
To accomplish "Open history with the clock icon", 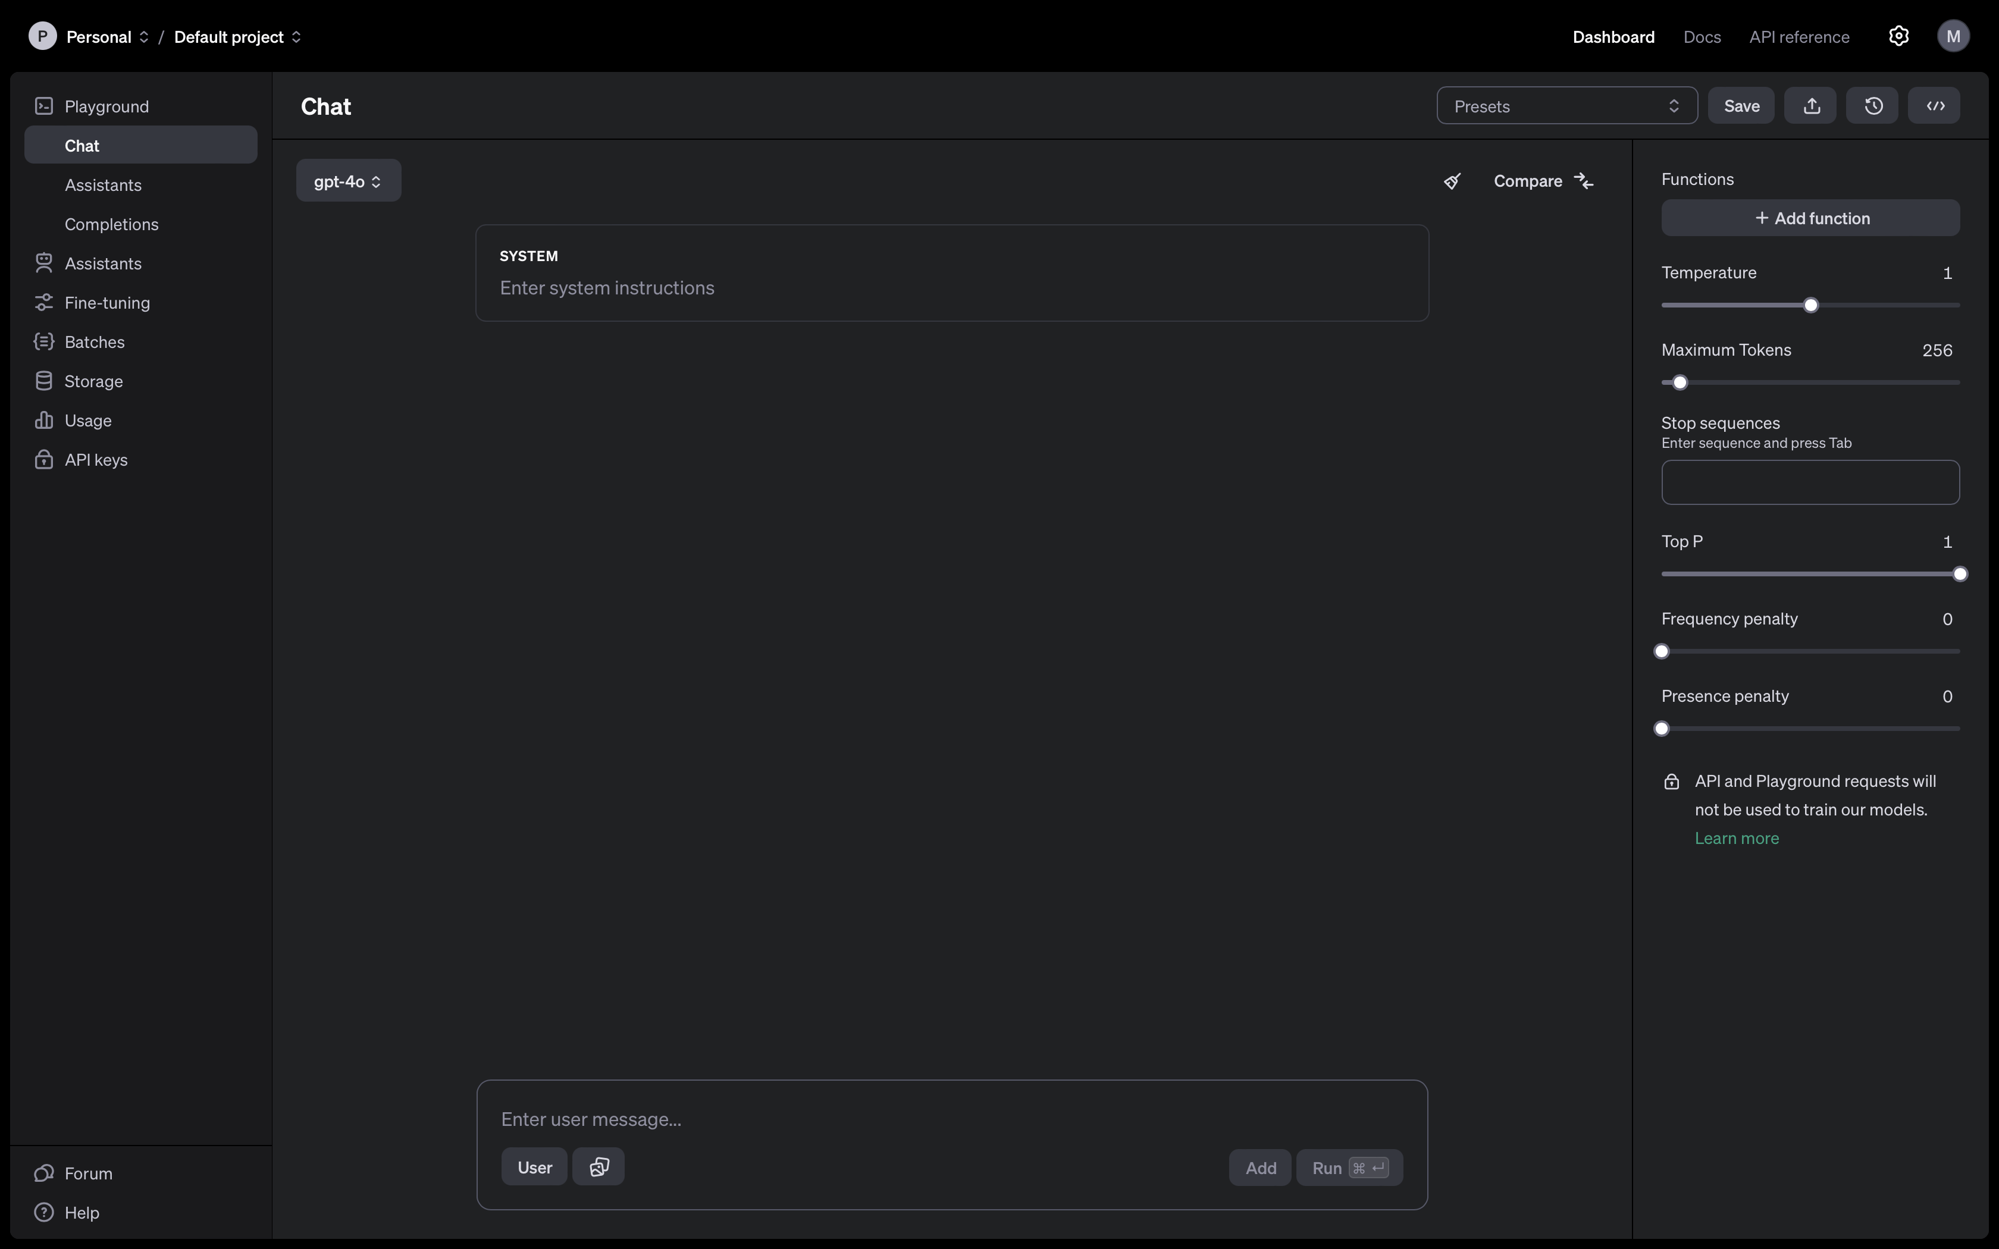I will tap(1873, 106).
